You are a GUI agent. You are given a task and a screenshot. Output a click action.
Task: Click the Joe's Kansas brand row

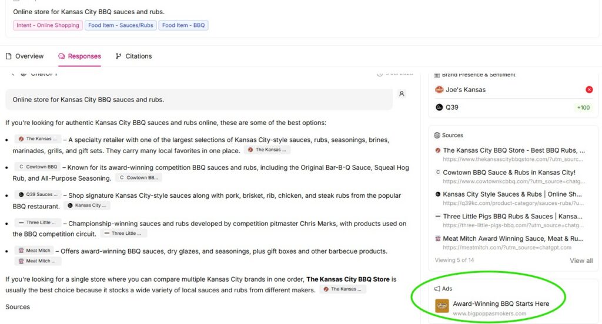(514, 89)
